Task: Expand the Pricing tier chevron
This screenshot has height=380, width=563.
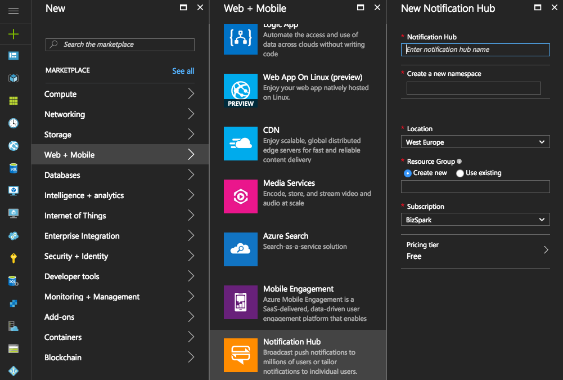Action: 546,250
